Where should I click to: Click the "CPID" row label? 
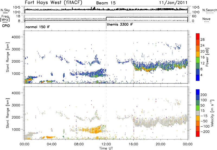pyautogui.click(x=6, y=26)
